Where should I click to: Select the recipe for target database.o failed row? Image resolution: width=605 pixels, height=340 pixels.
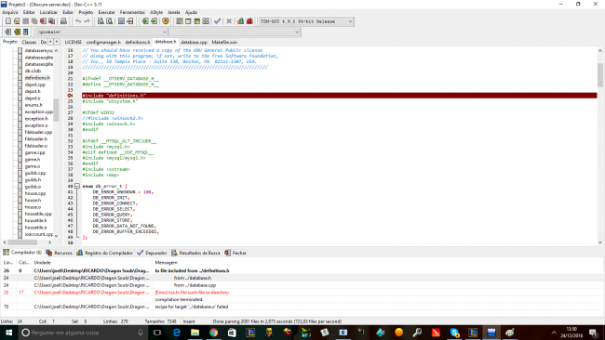point(302,307)
